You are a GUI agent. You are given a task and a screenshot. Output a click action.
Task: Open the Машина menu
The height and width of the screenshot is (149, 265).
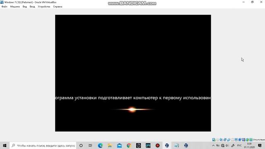[x=15, y=7]
